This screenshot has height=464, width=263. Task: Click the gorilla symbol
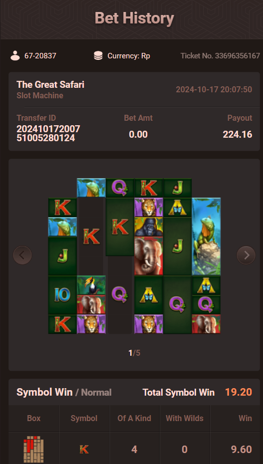149,227
